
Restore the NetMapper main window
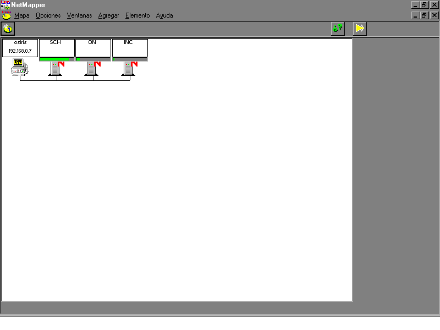click(x=424, y=5)
